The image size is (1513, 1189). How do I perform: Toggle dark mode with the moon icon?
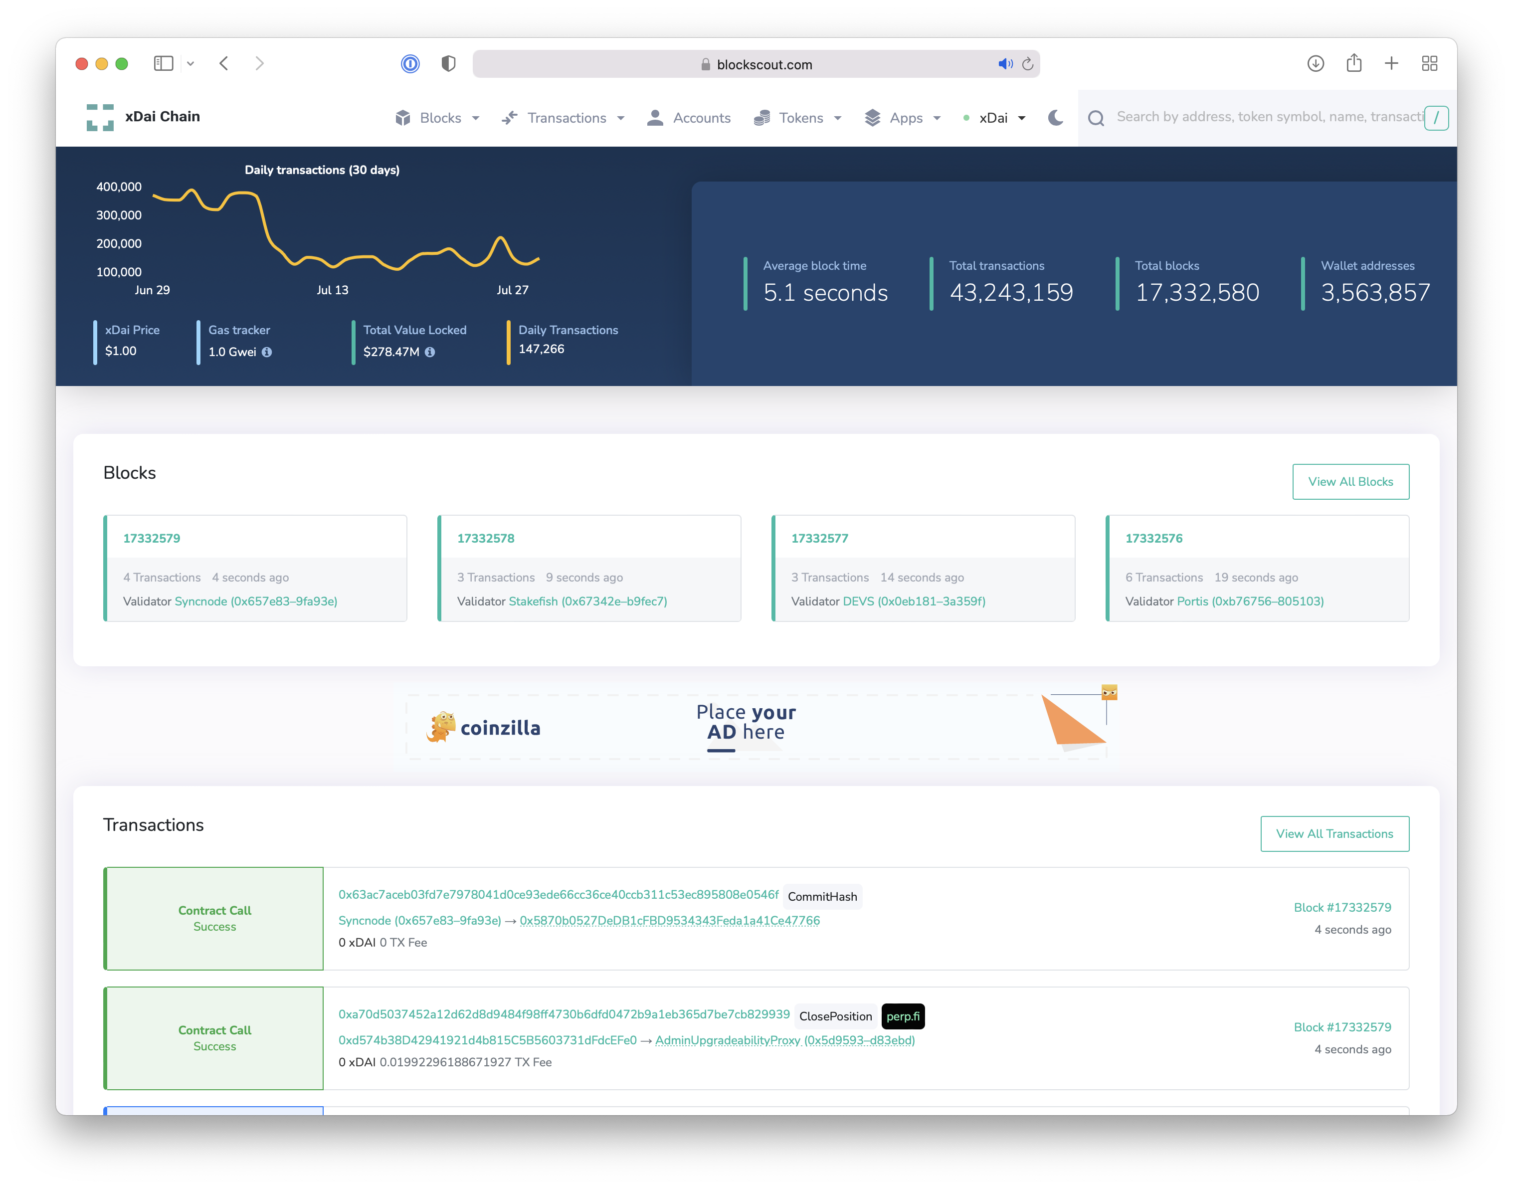[x=1055, y=118]
